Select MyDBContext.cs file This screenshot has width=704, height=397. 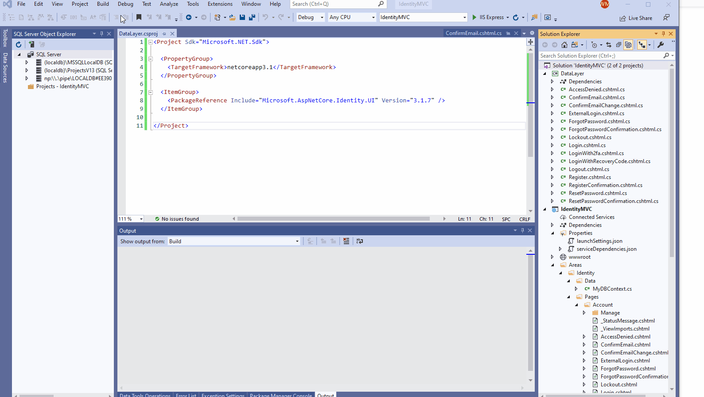(612, 289)
